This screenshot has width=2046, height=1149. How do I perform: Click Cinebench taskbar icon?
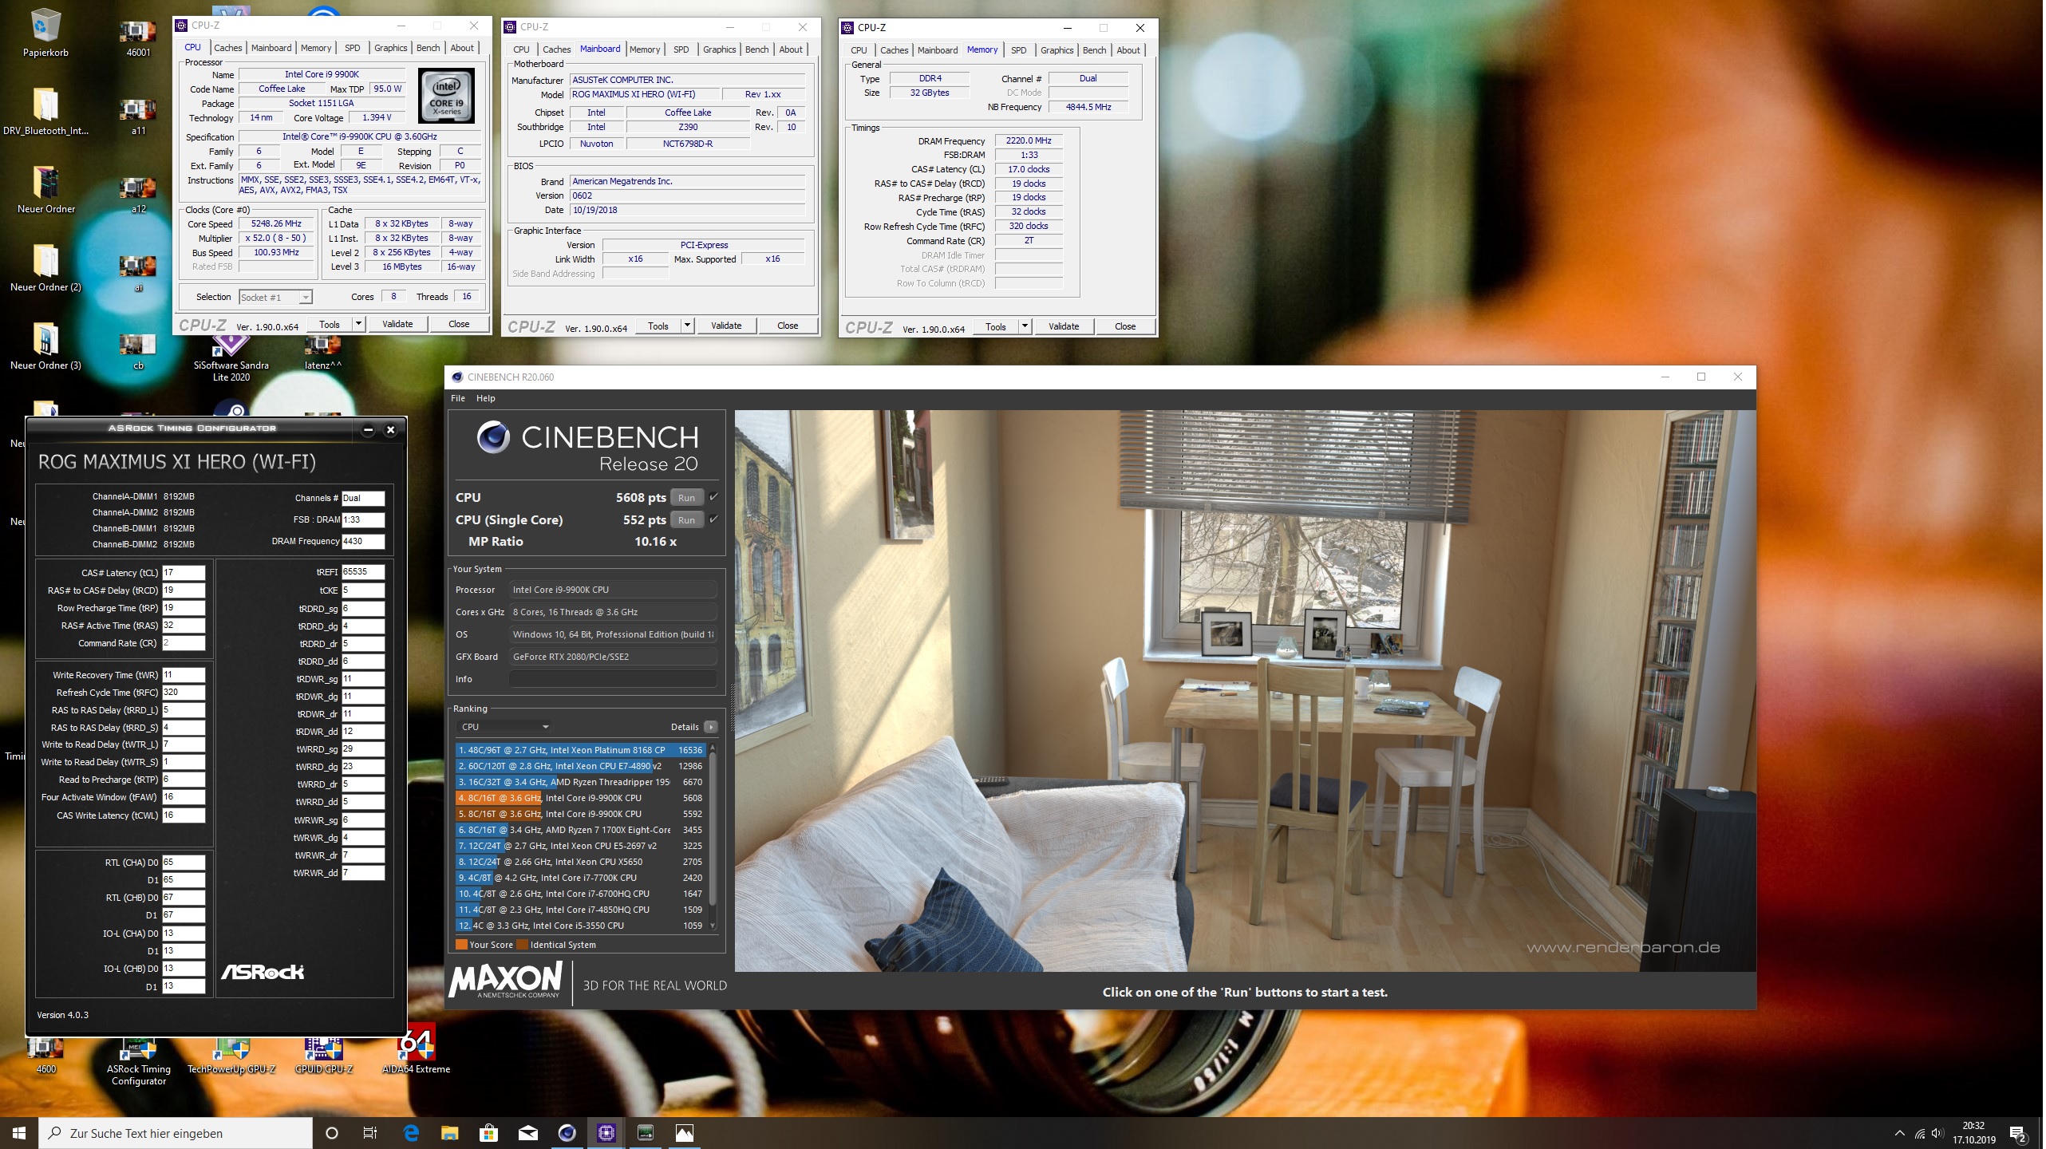coord(567,1133)
